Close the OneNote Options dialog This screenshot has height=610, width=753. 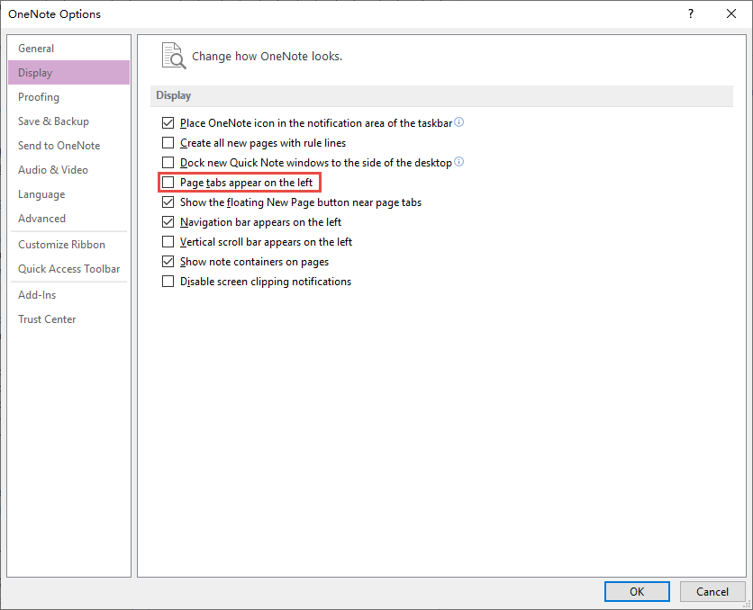tap(730, 13)
